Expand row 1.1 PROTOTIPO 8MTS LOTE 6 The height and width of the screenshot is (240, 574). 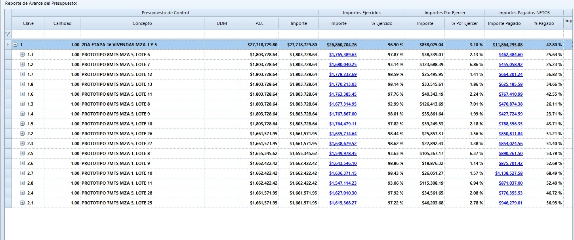(22, 55)
